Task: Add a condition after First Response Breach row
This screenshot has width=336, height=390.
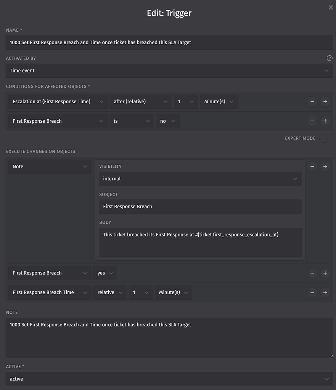Action: (325, 121)
